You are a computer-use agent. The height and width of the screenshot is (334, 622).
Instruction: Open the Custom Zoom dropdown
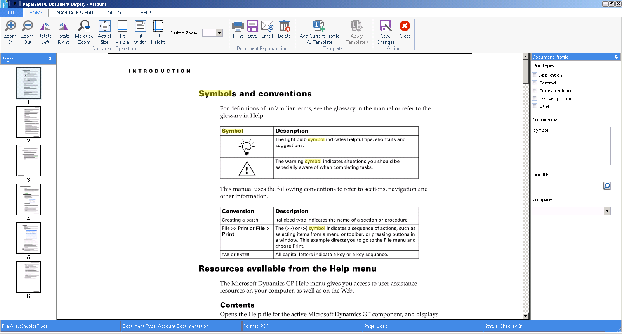(x=219, y=33)
